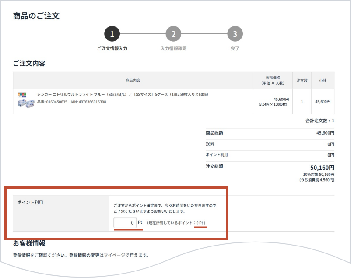Click the 送料 shipping row label
Image resolution: width=351 pixels, height=278 pixels.
tap(210, 144)
